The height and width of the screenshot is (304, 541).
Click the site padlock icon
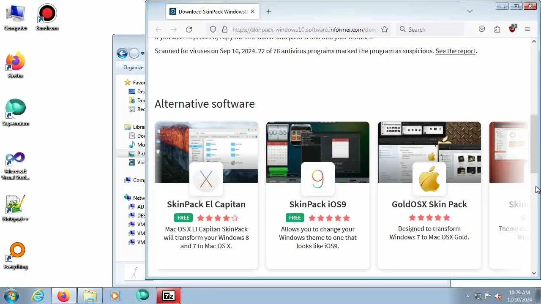(224, 30)
